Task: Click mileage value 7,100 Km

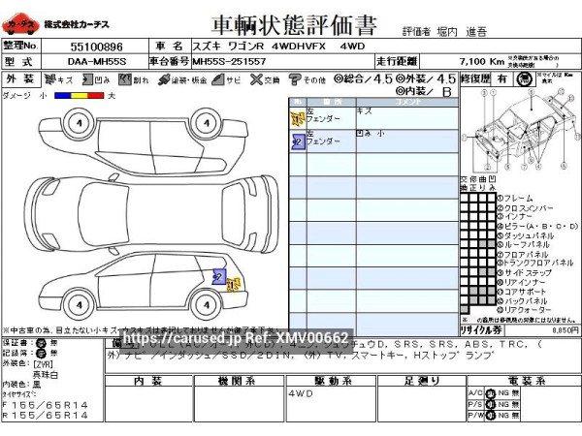Action: click(x=482, y=62)
